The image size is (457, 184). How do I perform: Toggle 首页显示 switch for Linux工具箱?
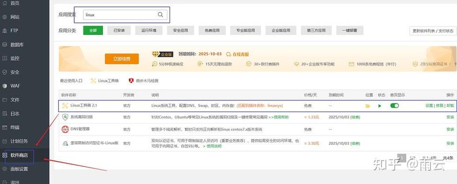394,105
